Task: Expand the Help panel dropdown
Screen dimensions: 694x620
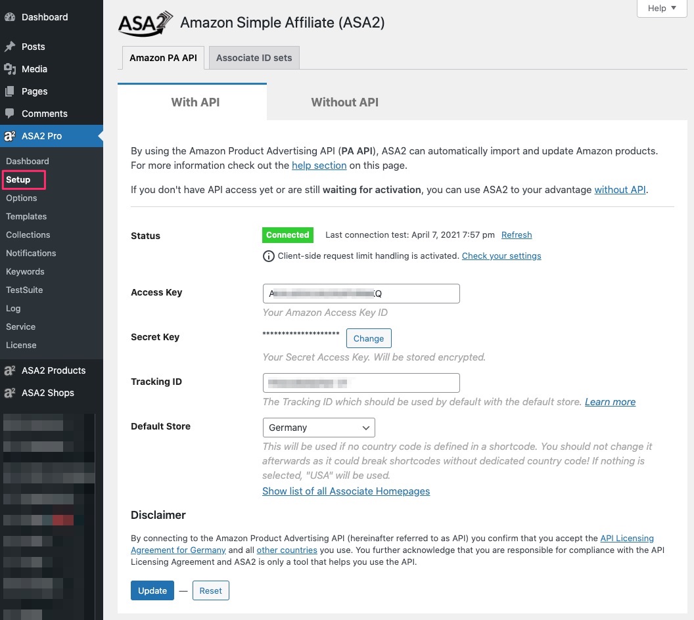Action: pos(661,8)
